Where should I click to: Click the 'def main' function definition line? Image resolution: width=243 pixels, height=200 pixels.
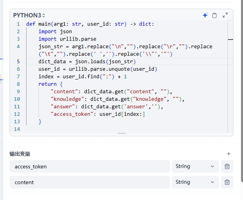90,24
